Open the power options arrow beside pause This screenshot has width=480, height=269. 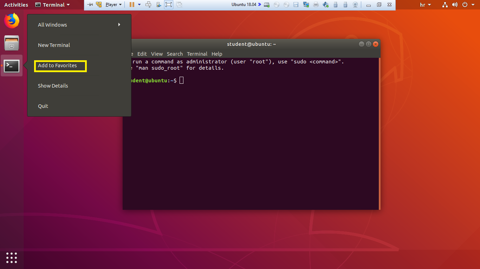click(139, 5)
